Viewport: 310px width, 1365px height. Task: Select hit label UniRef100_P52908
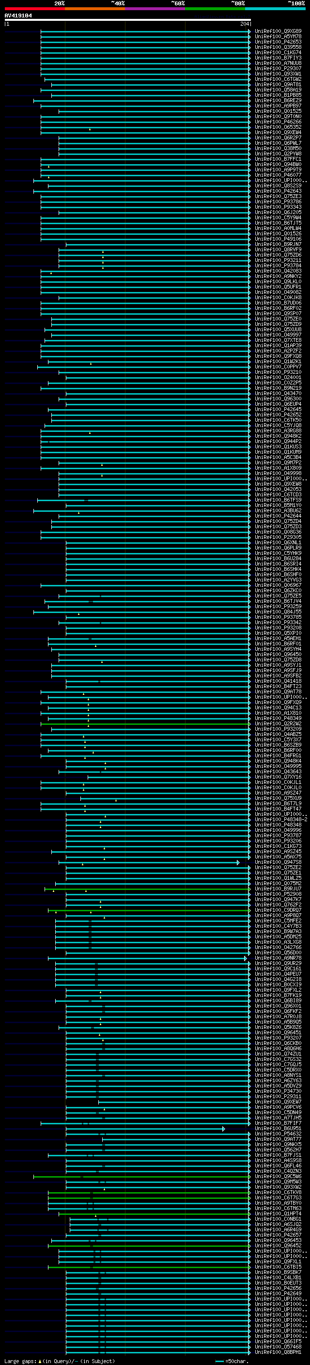point(278,894)
